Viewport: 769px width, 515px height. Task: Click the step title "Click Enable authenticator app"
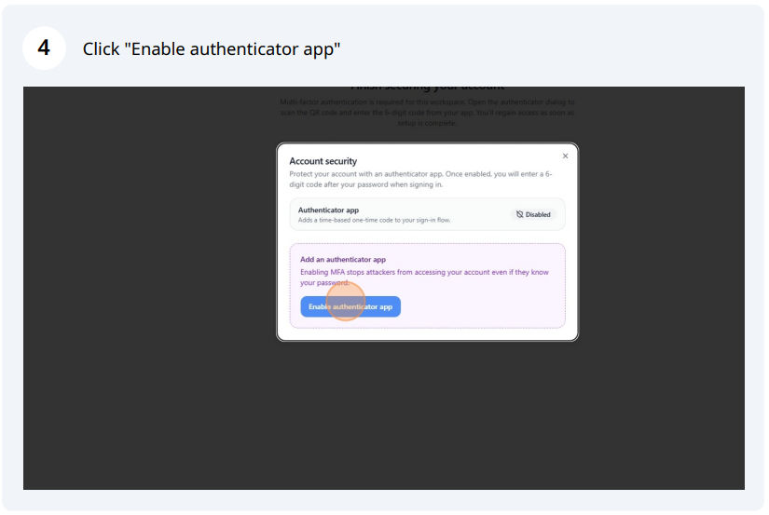212,48
